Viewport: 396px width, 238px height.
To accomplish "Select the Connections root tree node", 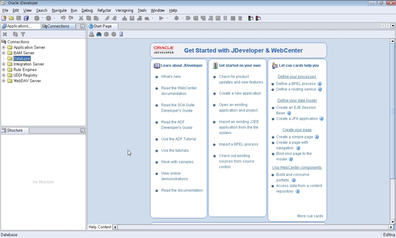I will coord(18,42).
